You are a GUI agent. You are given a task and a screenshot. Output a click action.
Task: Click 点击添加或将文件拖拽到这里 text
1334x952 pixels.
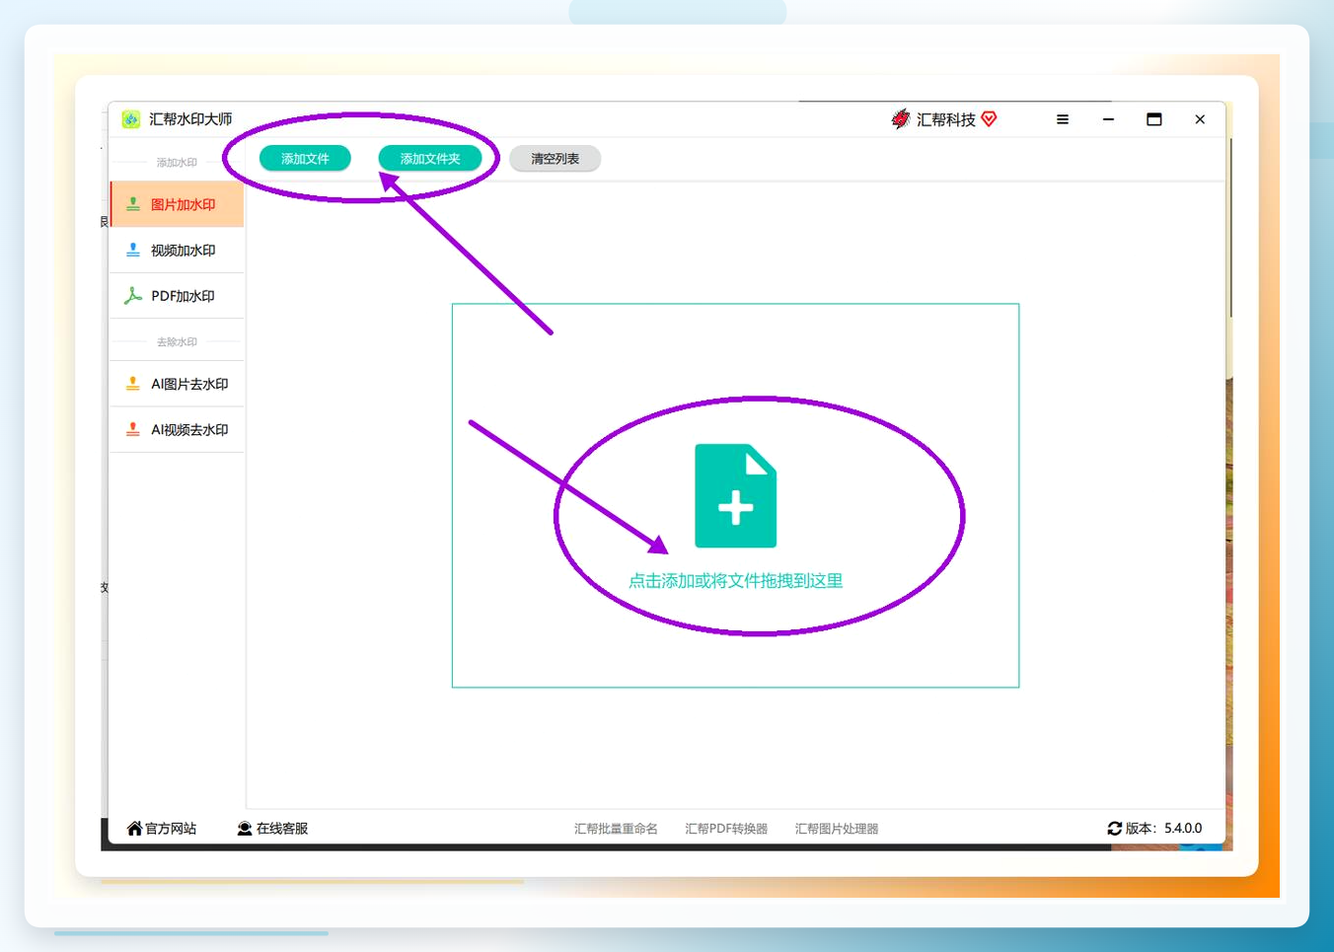(735, 581)
